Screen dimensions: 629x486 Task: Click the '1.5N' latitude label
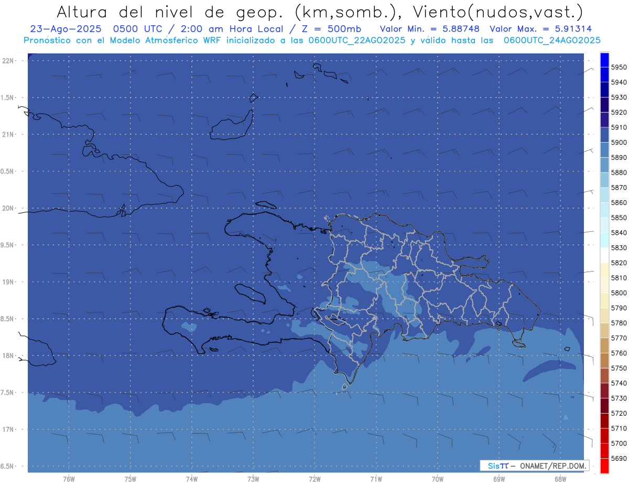[7, 98]
